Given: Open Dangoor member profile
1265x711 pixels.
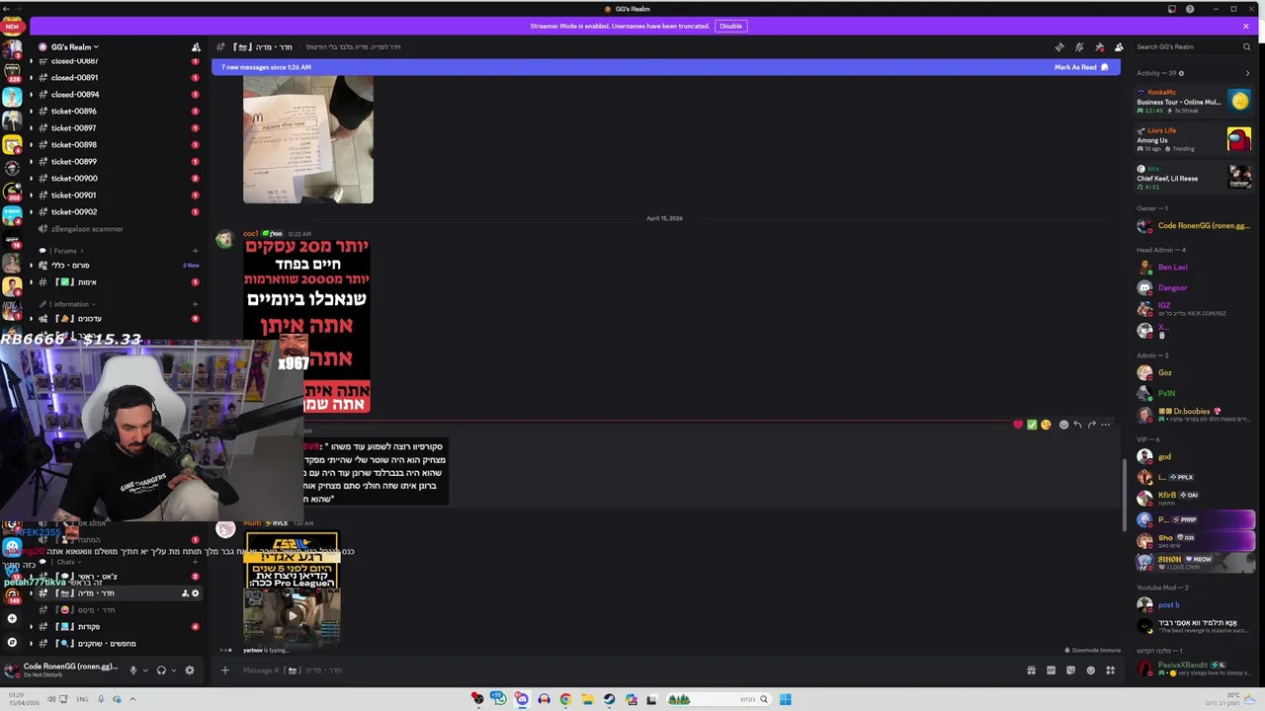Looking at the screenshot, I should (x=1195, y=288).
